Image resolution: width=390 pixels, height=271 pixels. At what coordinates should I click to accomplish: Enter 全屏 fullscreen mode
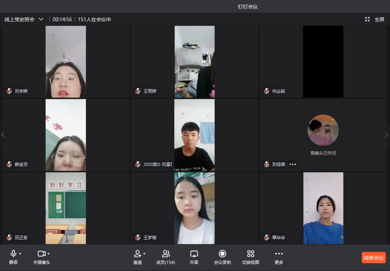[x=375, y=20]
